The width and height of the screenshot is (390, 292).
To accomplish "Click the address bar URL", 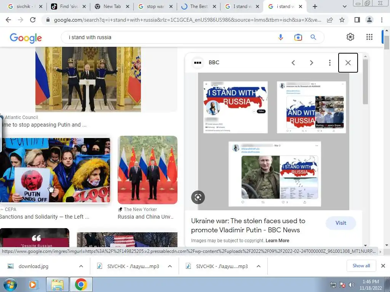I will pos(187,20).
